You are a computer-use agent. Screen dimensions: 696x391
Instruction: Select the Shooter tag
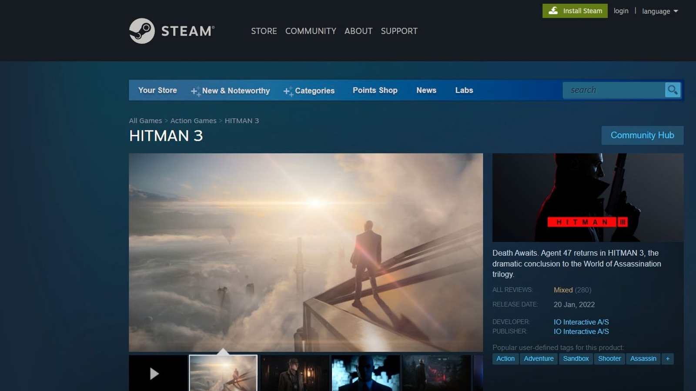tap(609, 358)
